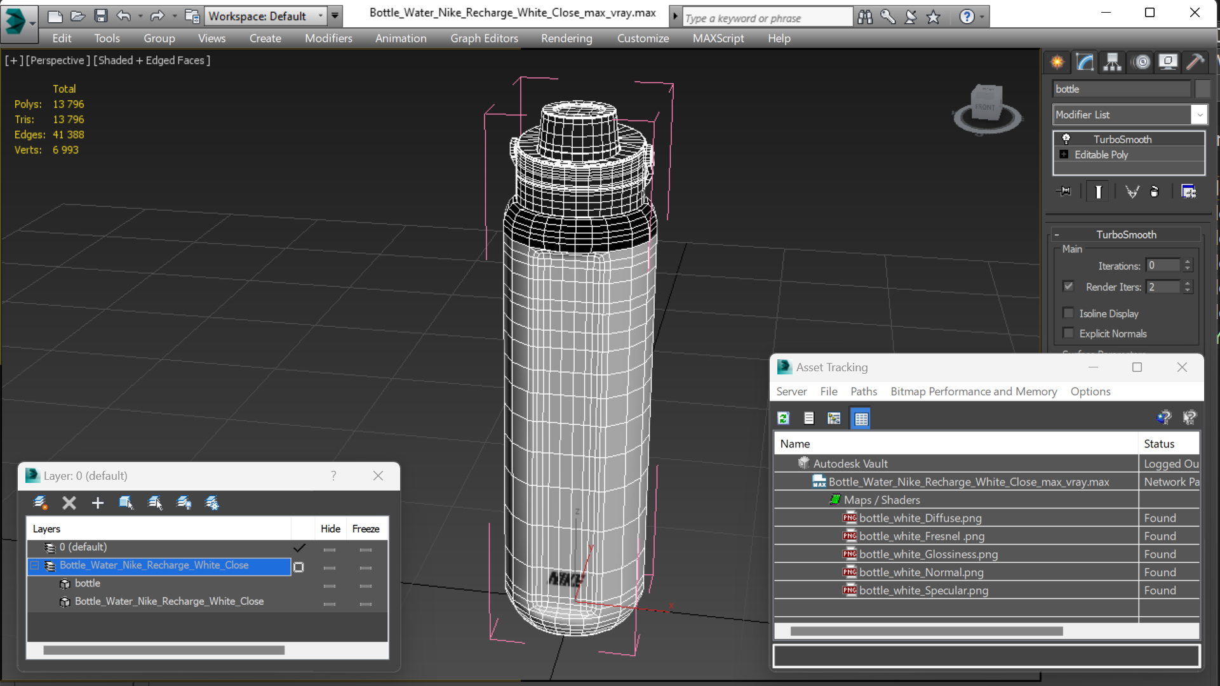The width and height of the screenshot is (1220, 686).
Task: Click the Redo arrow icon
Action: pos(157,16)
